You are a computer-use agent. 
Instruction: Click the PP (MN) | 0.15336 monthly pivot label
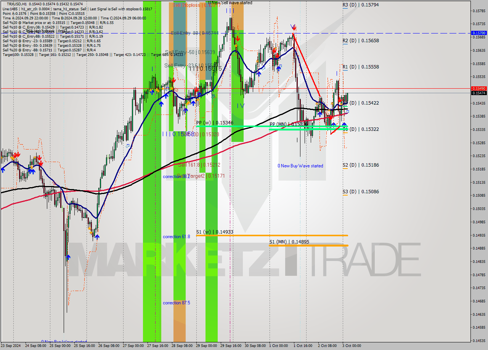point(288,124)
